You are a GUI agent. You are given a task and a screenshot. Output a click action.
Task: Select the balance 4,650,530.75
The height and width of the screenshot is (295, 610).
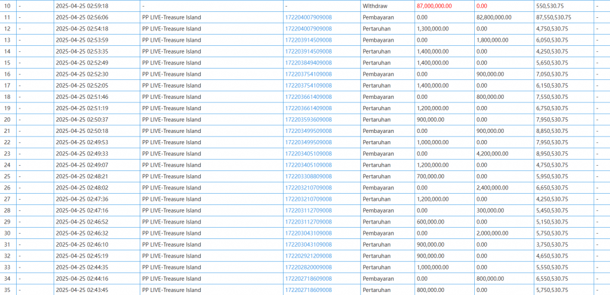552,256
